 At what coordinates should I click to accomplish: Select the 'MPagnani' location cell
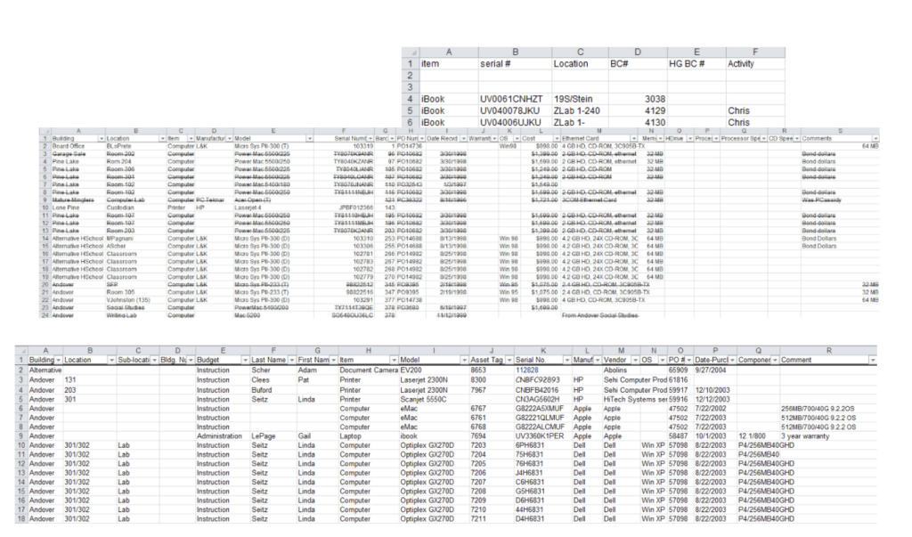point(135,239)
